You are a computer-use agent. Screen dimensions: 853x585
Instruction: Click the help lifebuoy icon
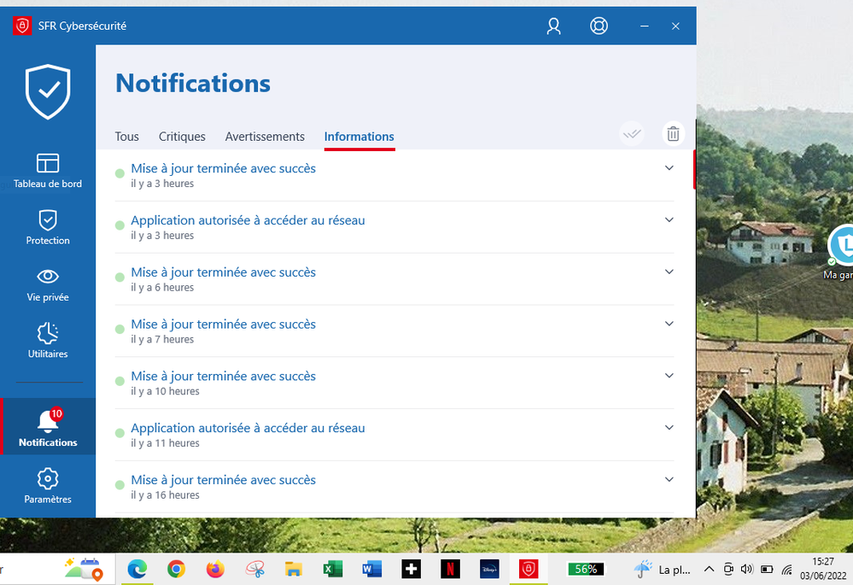pos(599,26)
